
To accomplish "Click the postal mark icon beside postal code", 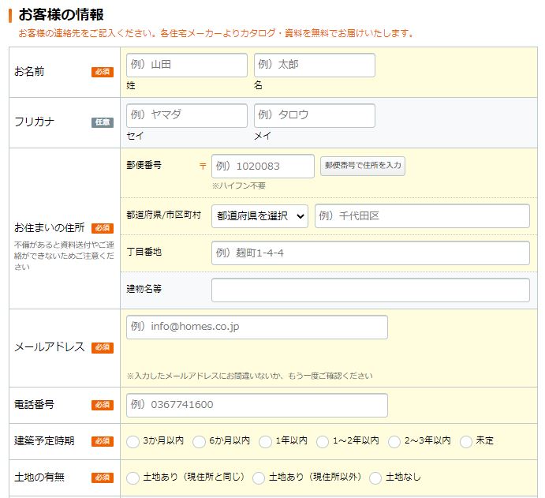I will (203, 166).
